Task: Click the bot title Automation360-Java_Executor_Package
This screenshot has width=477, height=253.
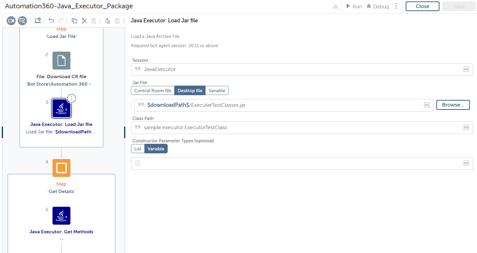Action: pos(69,6)
